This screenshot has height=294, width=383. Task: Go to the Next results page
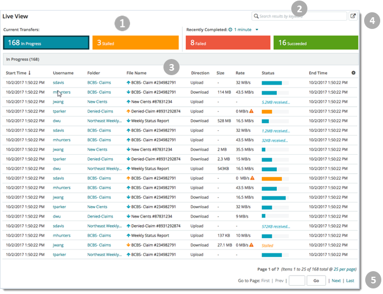click(336, 281)
